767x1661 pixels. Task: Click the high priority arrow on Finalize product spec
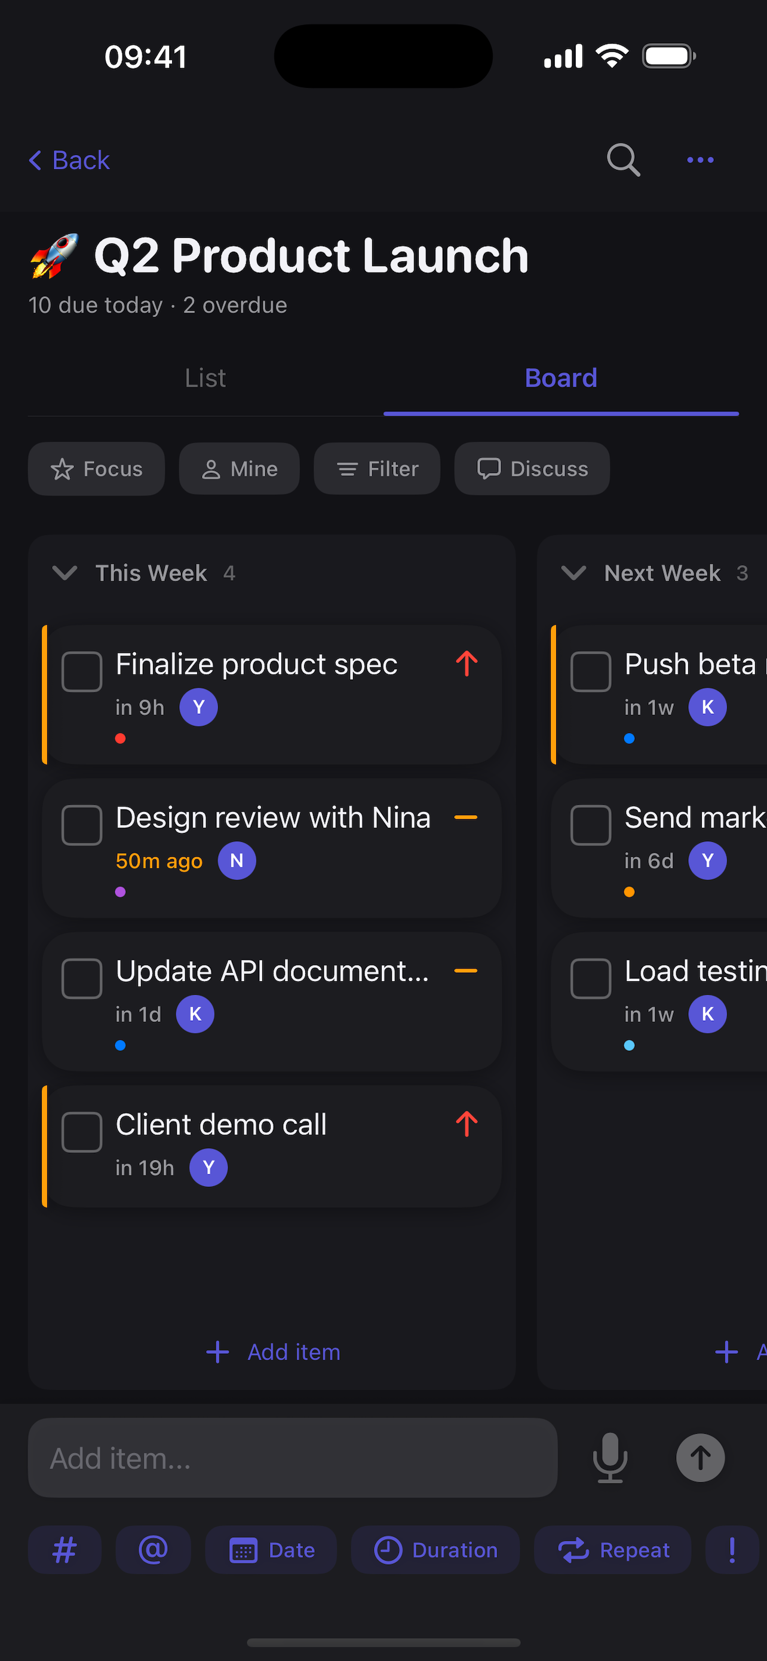point(467,664)
